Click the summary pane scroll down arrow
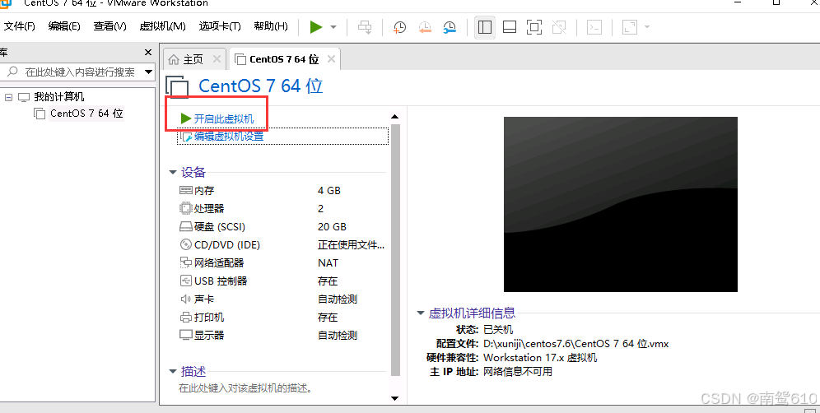Image resolution: width=820 pixels, height=413 pixels. pos(395,398)
